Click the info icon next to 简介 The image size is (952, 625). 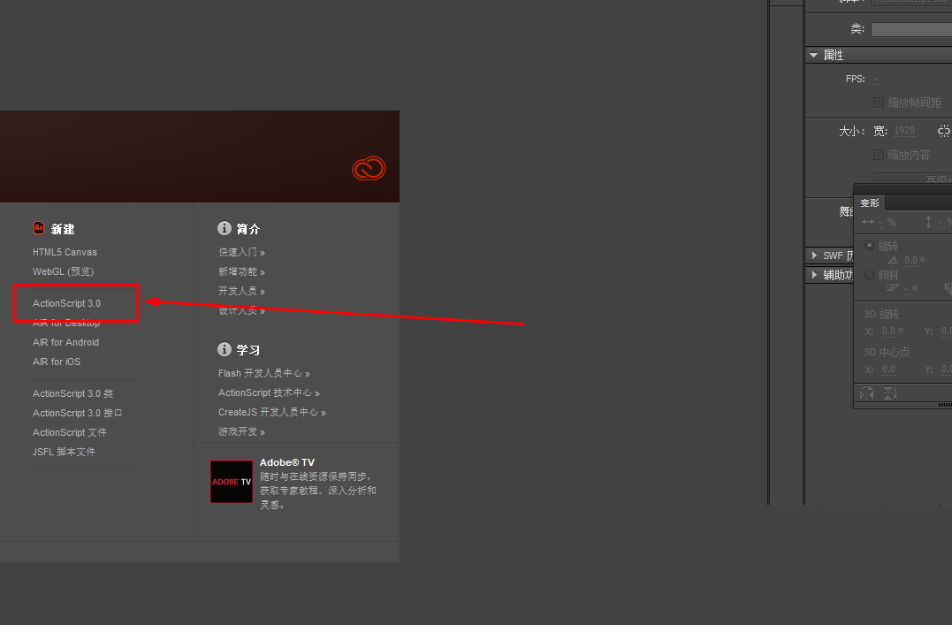[225, 228]
